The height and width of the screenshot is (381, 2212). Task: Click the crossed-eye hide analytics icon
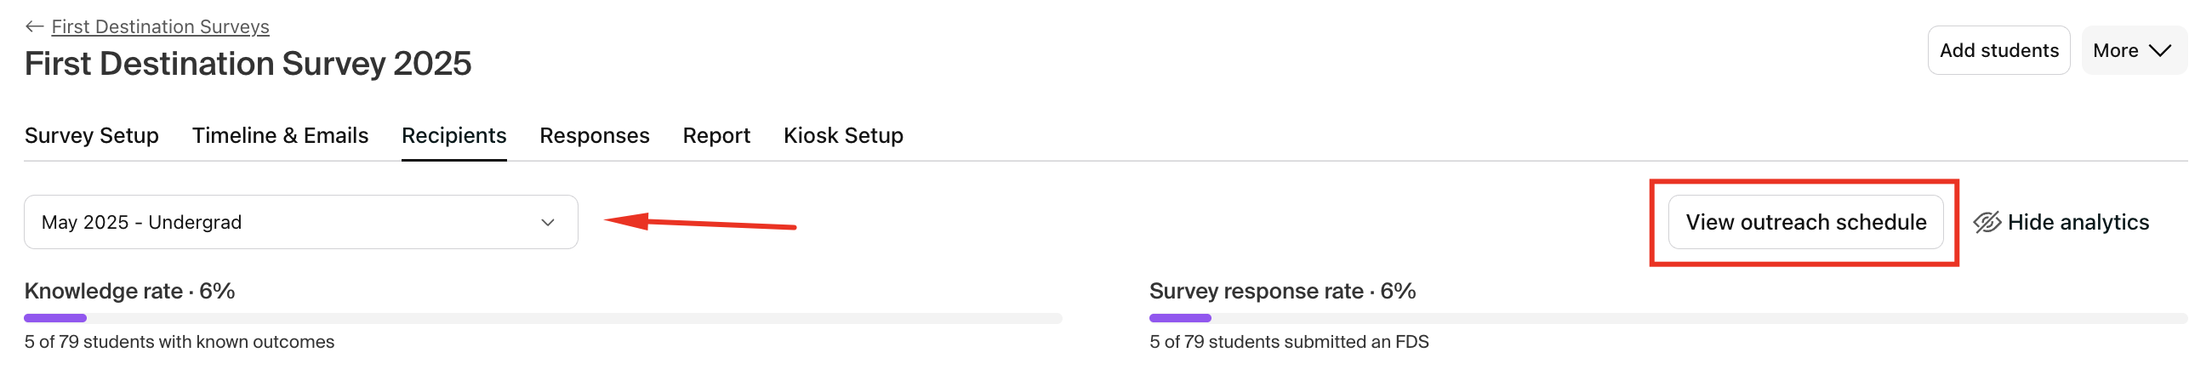click(x=1987, y=222)
